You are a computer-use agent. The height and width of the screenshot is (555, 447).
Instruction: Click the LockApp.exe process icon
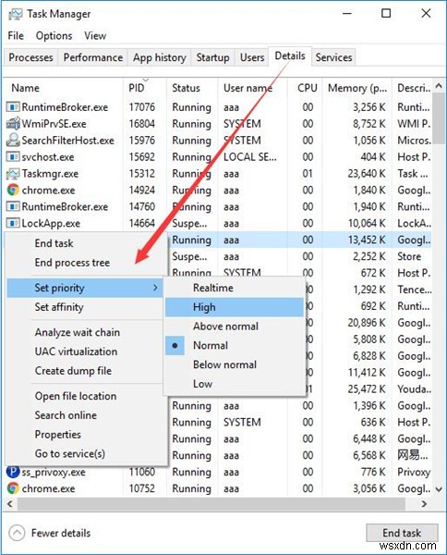13,223
